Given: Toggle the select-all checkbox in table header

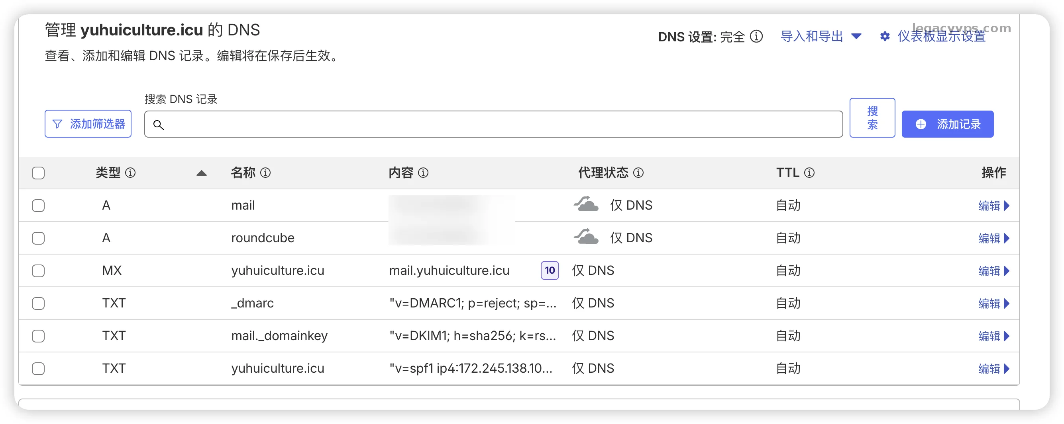Looking at the screenshot, I should [x=38, y=173].
